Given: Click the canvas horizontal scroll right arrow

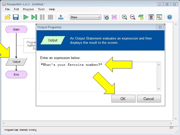Looking at the screenshot, I should [x=171, y=123].
